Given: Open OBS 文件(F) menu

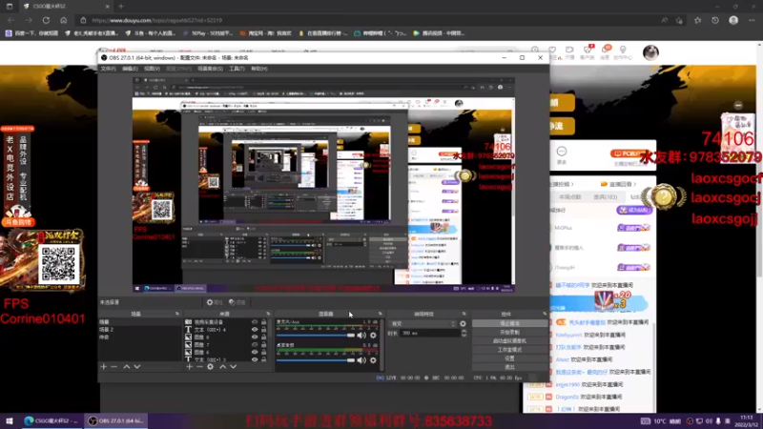Looking at the screenshot, I should pyautogui.click(x=108, y=69).
